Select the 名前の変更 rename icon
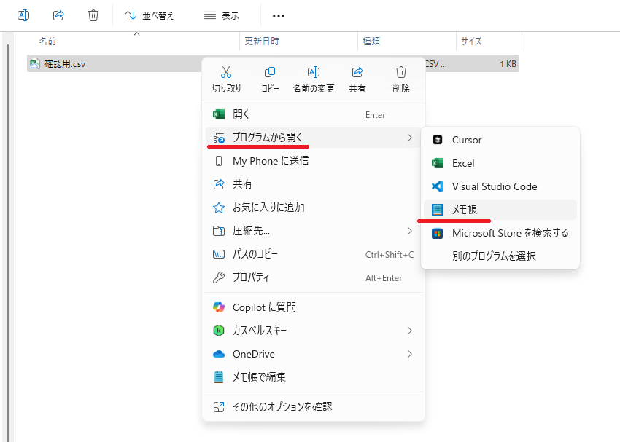 (314, 78)
